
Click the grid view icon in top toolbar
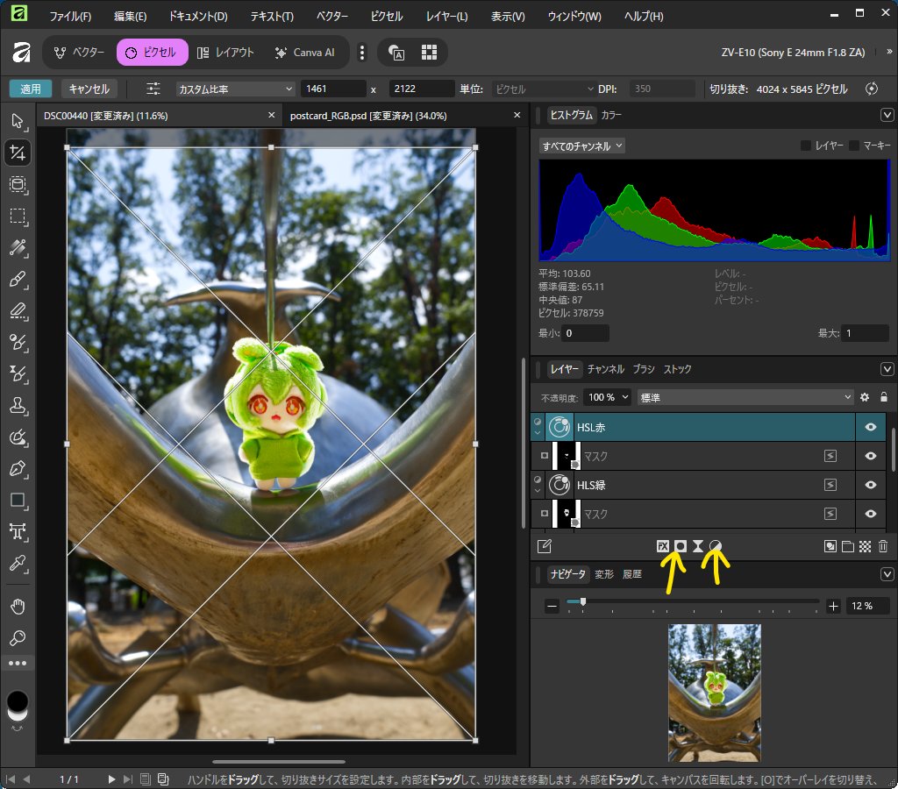tap(429, 52)
